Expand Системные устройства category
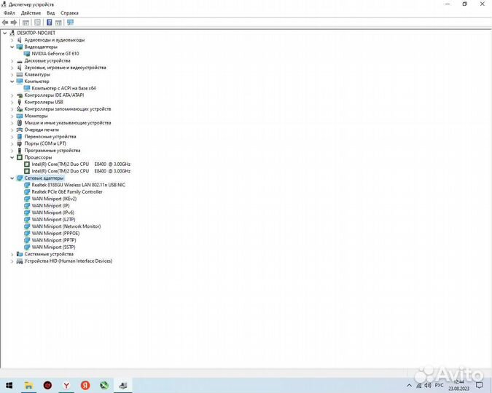 click(12, 254)
